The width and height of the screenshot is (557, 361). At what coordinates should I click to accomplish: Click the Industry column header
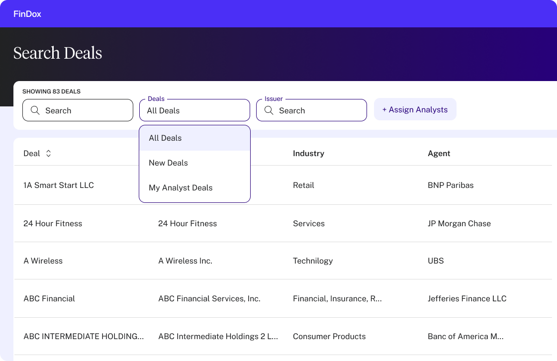pyautogui.click(x=308, y=154)
